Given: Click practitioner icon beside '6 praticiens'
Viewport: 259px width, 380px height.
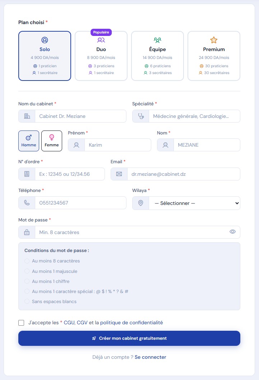Looking at the screenshot, I should click(147, 66).
